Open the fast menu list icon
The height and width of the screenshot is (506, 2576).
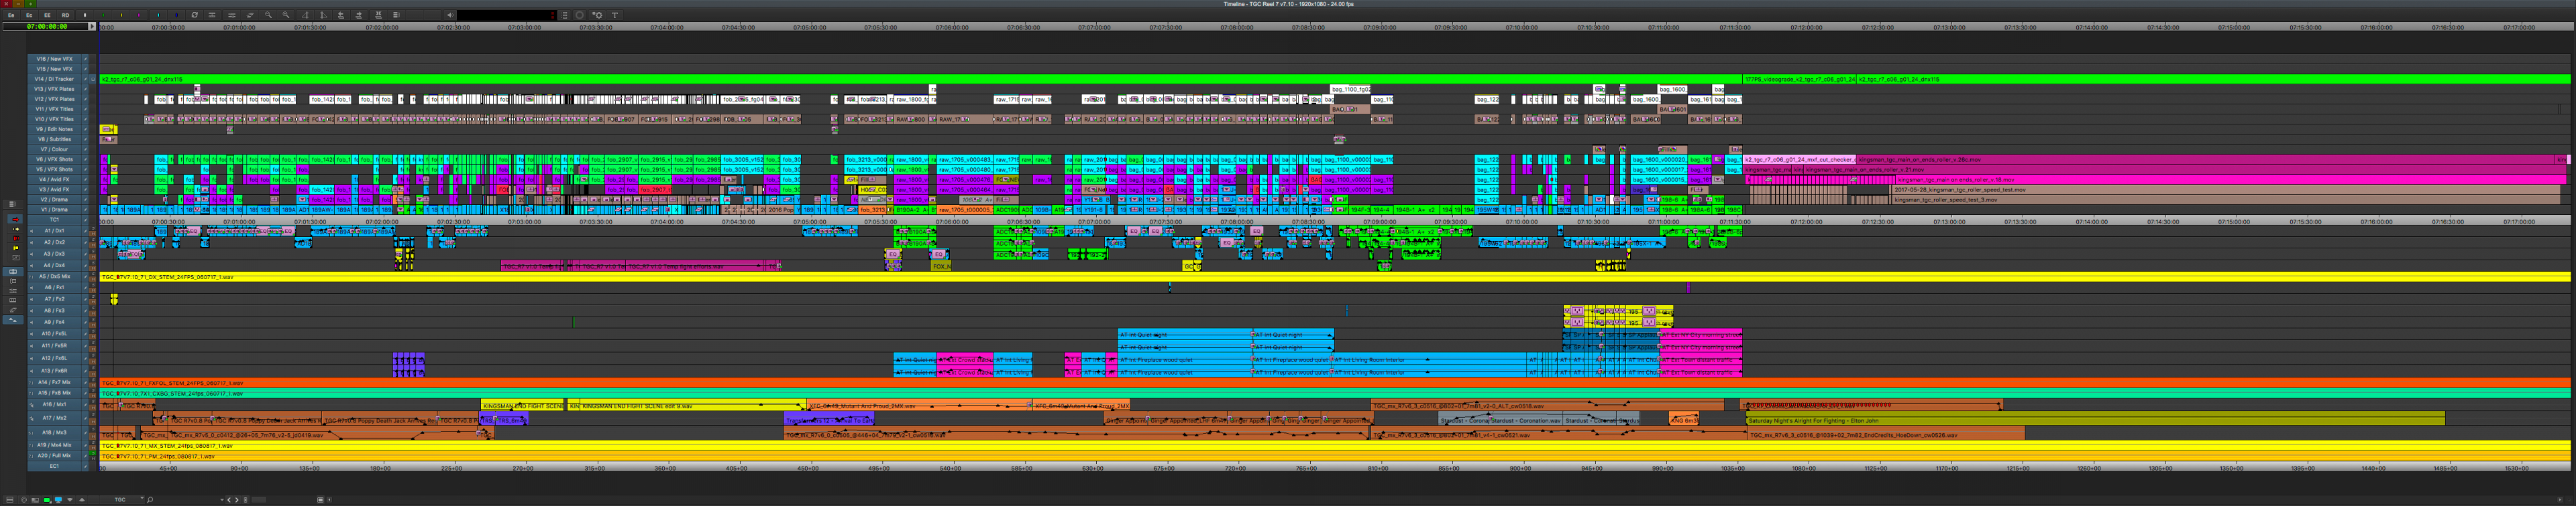[x=564, y=16]
